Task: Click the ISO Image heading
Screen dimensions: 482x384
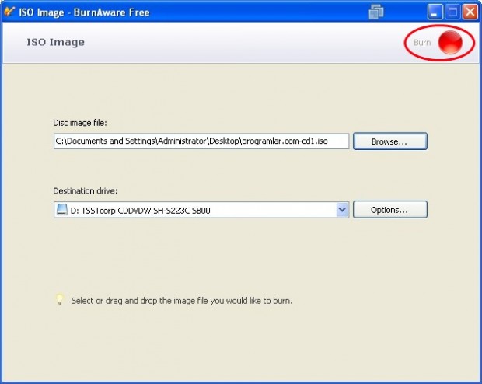Action: tap(56, 42)
